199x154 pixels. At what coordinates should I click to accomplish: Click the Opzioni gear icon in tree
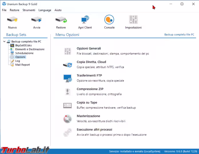point(12,57)
